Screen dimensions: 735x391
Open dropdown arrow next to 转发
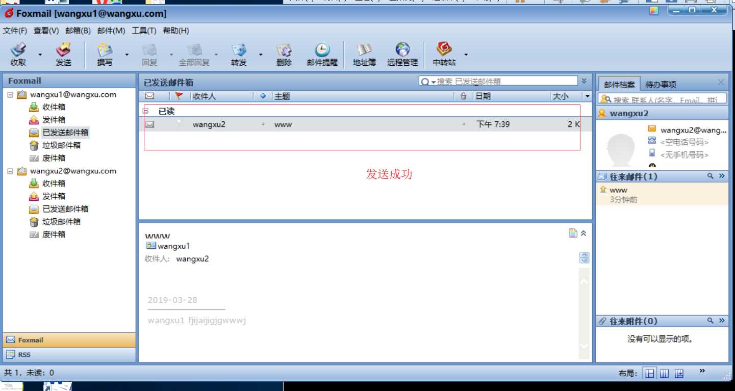[261, 55]
